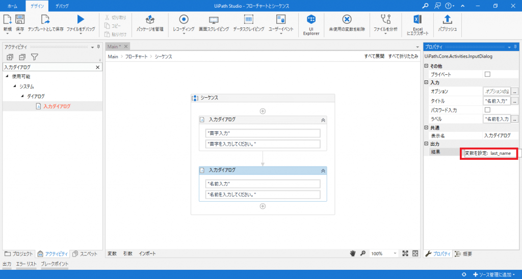The height and width of the screenshot is (279, 522).
Task: Collapse 使用可能 tree node
Action: tap(7, 76)
